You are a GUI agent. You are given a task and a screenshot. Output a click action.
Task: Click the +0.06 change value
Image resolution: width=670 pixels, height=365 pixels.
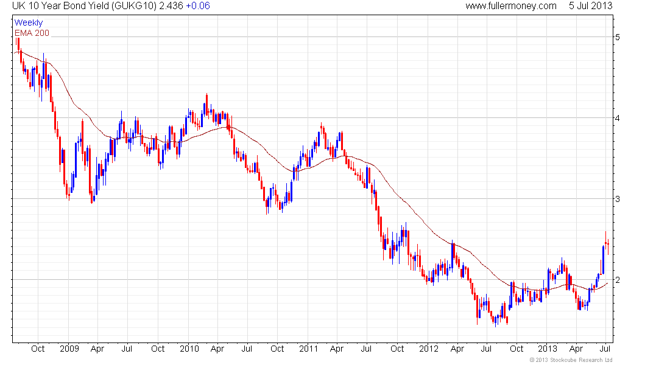[x=198, y=6]
